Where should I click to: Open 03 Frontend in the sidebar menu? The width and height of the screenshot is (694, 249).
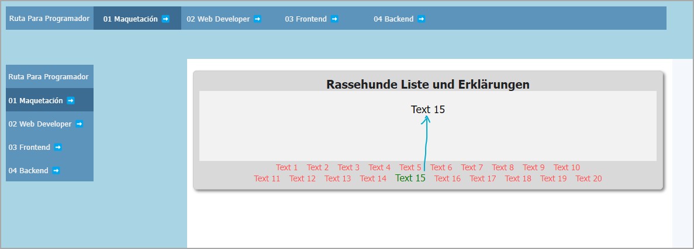(x=29, y=148)
